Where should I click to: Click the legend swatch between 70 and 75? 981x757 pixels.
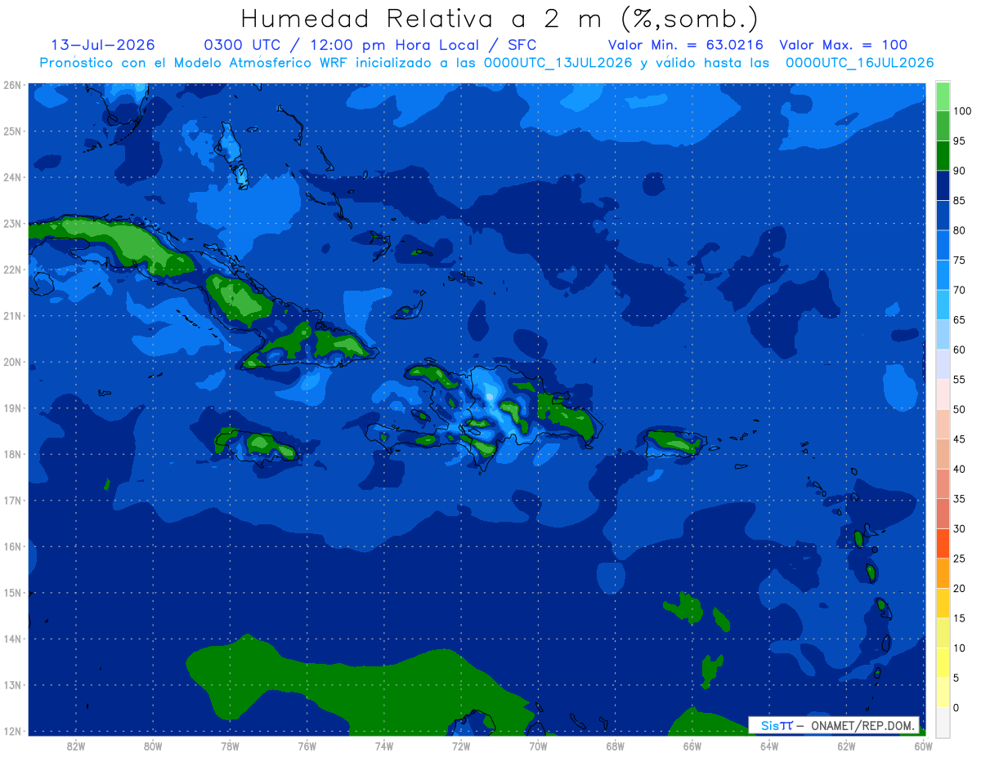943,276
